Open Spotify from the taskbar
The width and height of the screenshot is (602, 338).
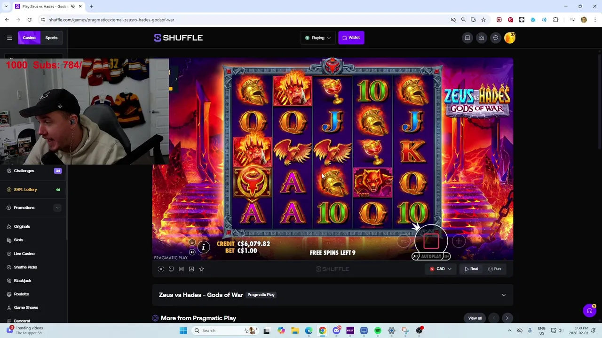tap(378, 330)
